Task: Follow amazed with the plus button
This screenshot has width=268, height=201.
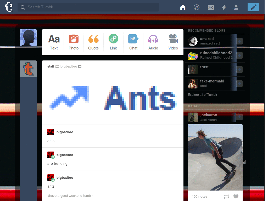Action: (x=239, y=41)
